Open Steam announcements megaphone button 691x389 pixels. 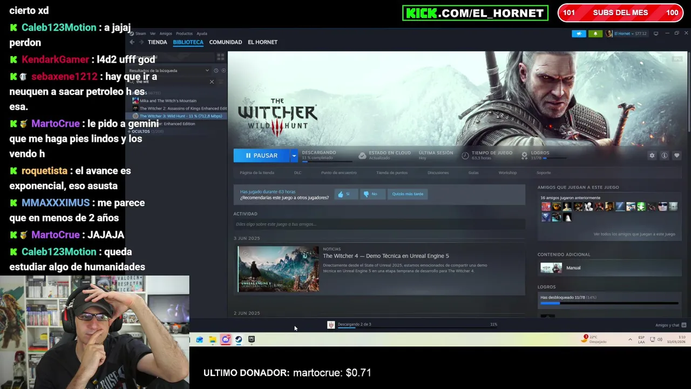click(x=579, y=33)
